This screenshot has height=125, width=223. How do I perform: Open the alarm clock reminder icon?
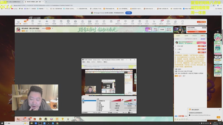54,21
